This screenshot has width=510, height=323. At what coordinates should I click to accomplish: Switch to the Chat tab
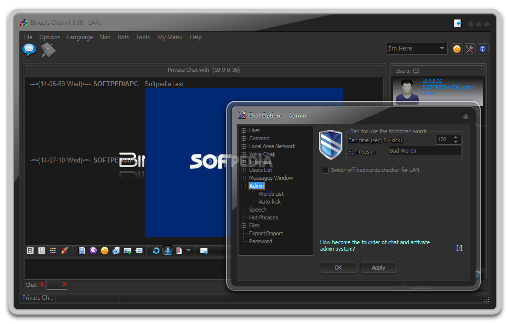click(32, 285)
